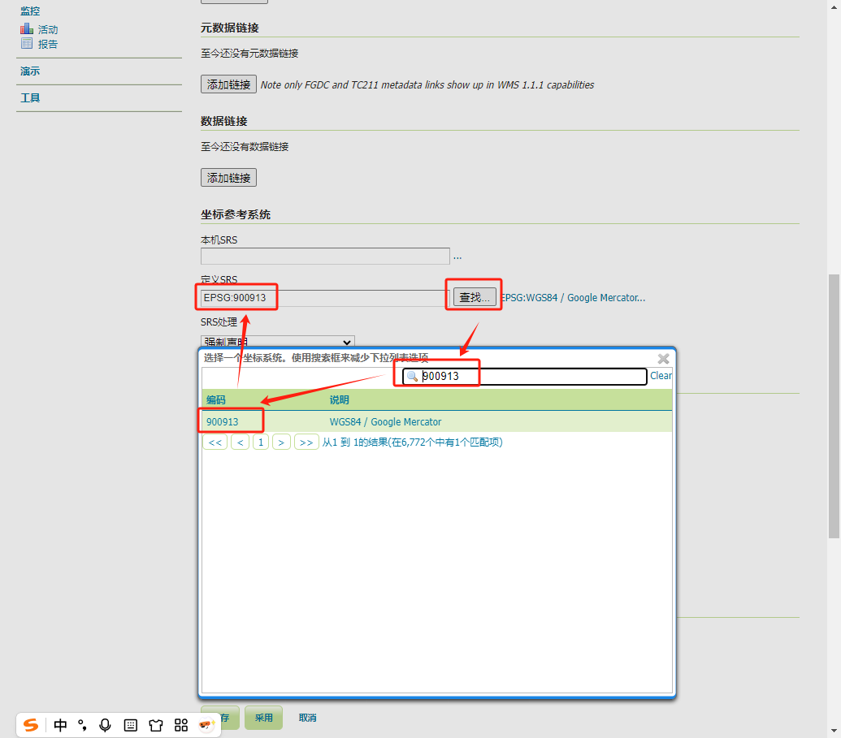Click the 采用 apply button
Viewport: 841px width, 738px height.
coord(263,718)
